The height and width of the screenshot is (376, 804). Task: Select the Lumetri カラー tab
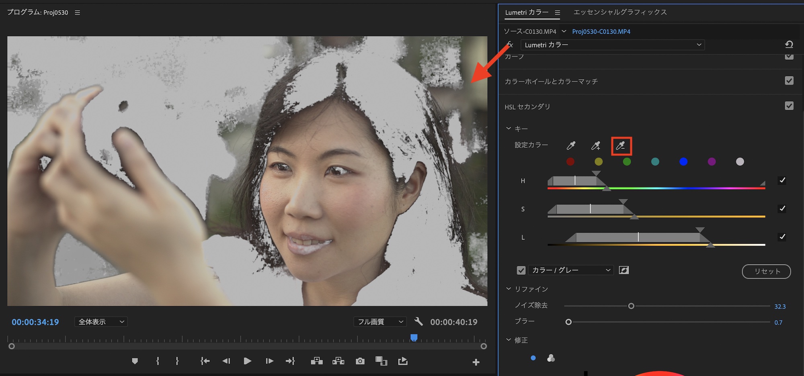[526, 12]
